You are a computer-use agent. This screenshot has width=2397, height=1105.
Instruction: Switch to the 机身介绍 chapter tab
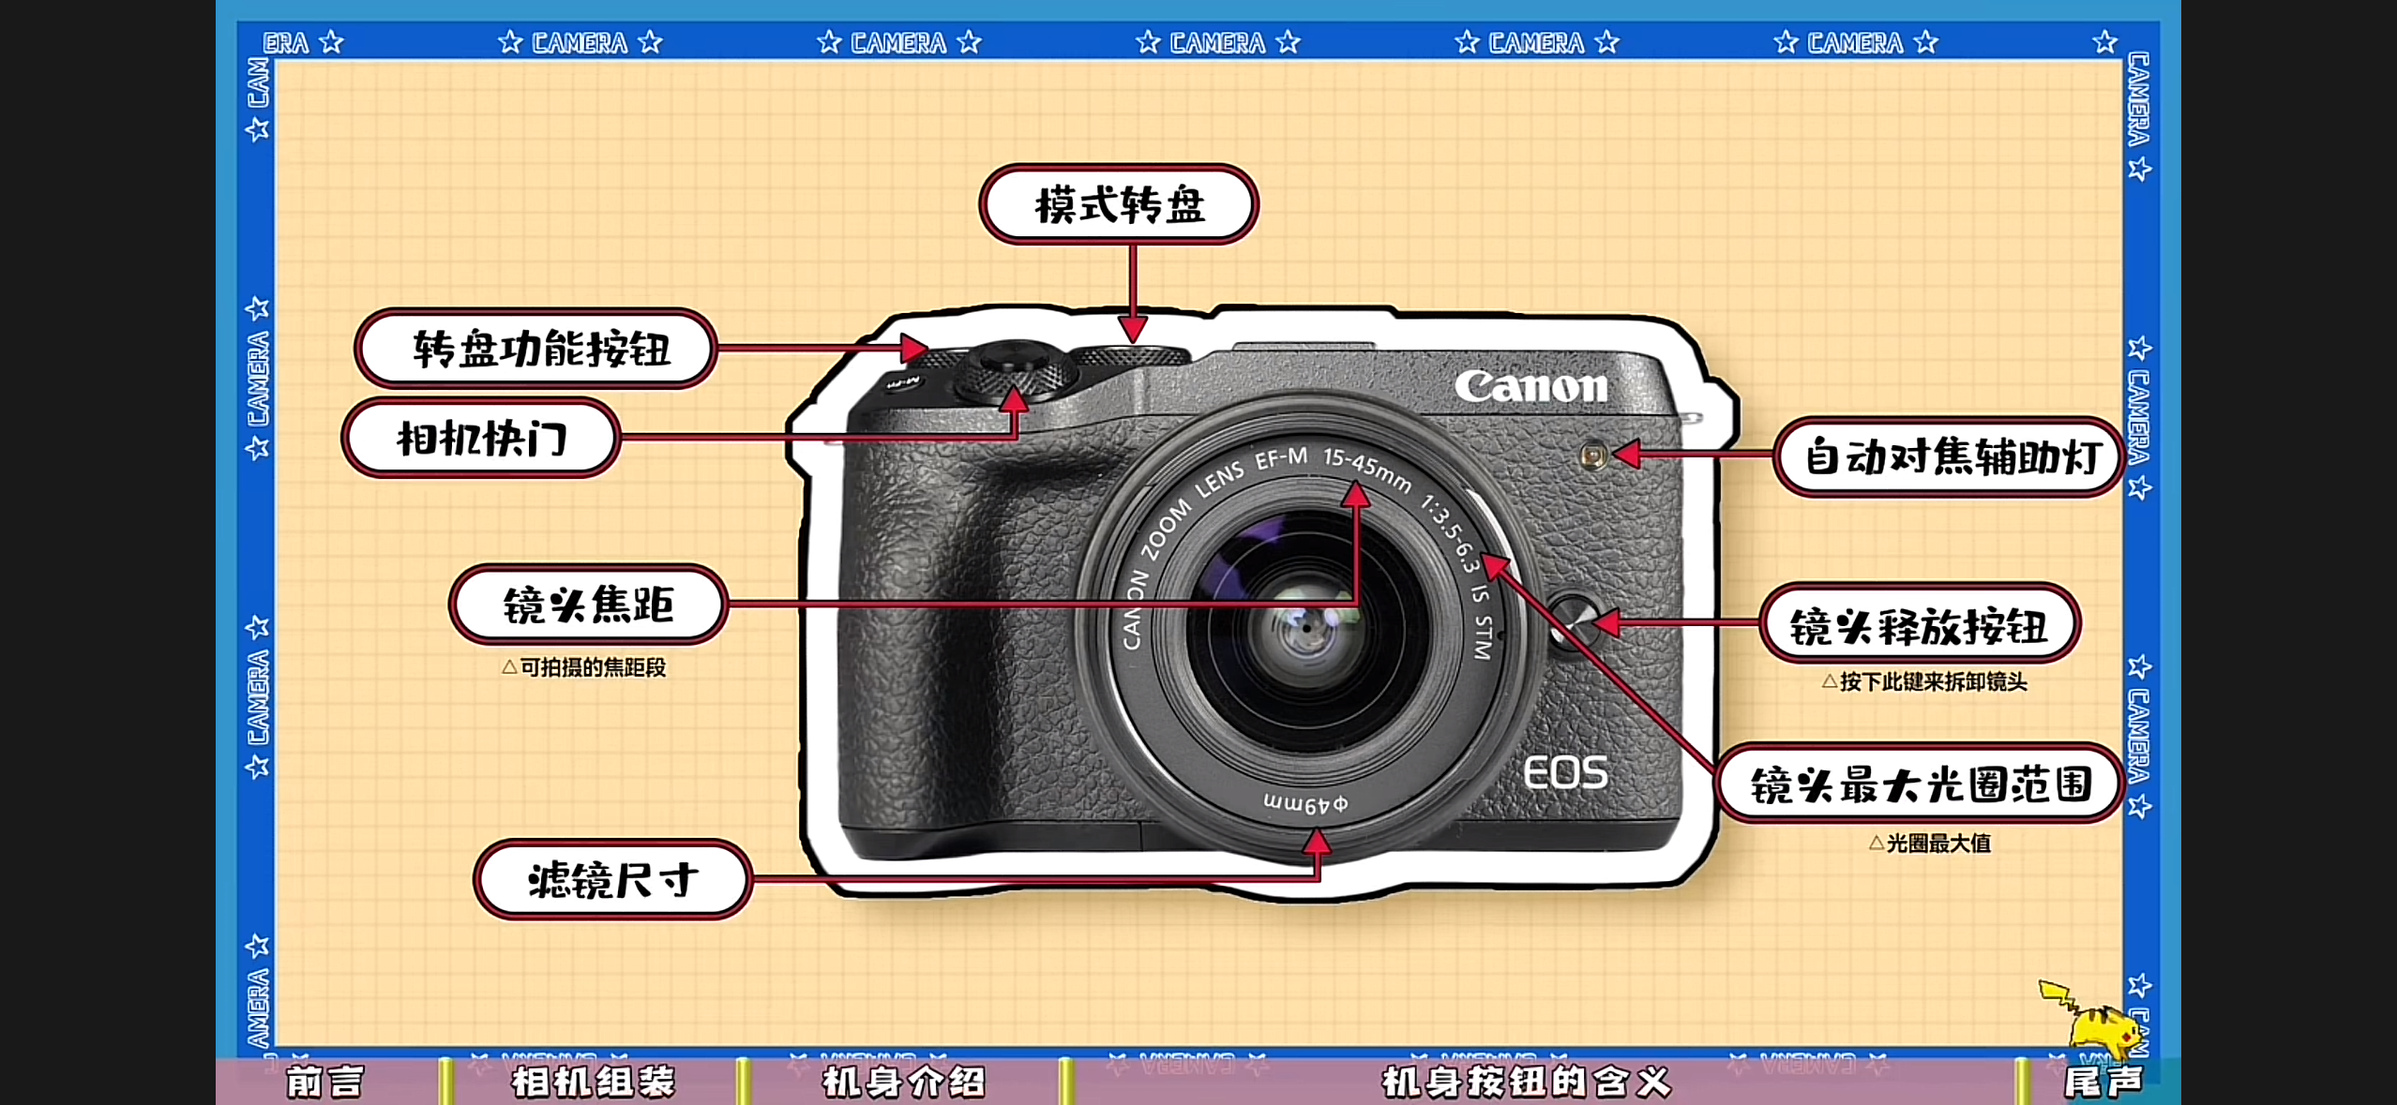click(904, 1082)
